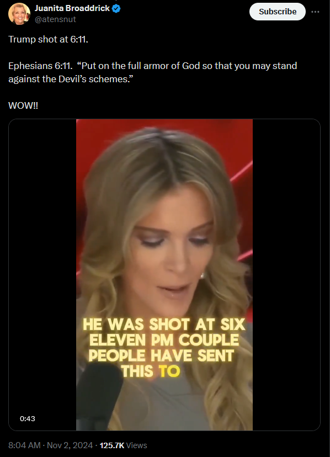
Task: View the 125.7K Views analytics
Action: [x=123, y=445]
